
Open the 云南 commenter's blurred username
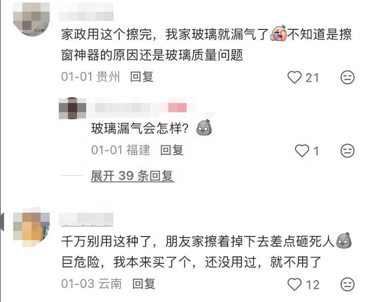point(86,219)
